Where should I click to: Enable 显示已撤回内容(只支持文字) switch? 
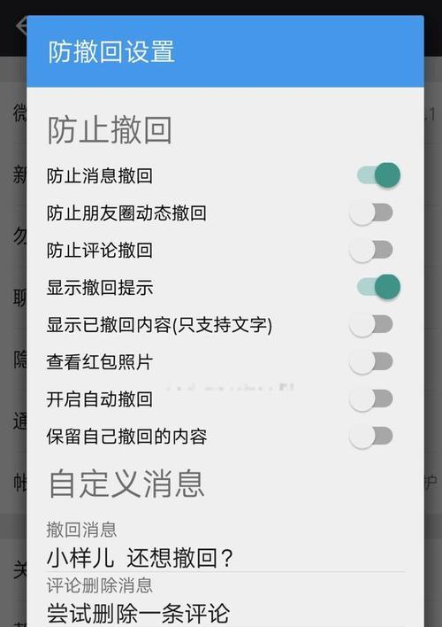coord(371,324)
